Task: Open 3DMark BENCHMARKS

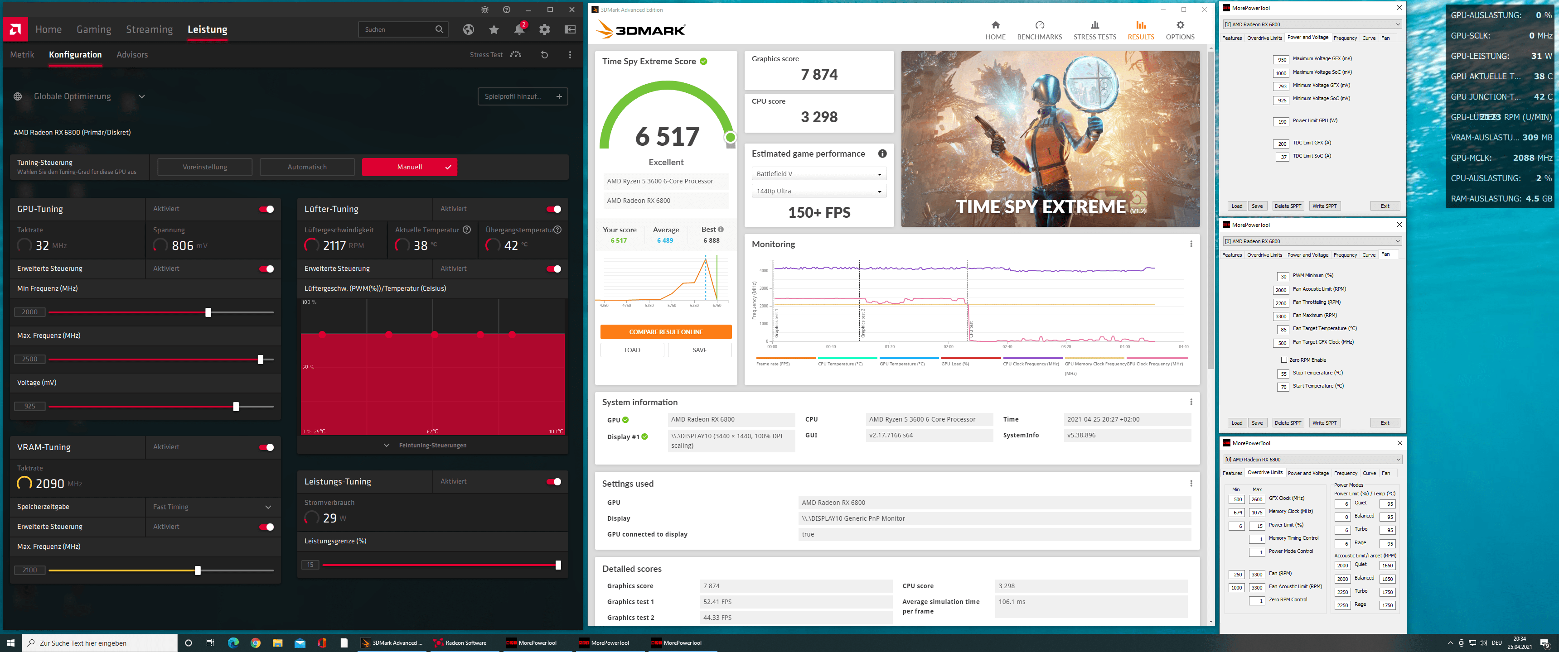Action: (x=1039, y=29)
